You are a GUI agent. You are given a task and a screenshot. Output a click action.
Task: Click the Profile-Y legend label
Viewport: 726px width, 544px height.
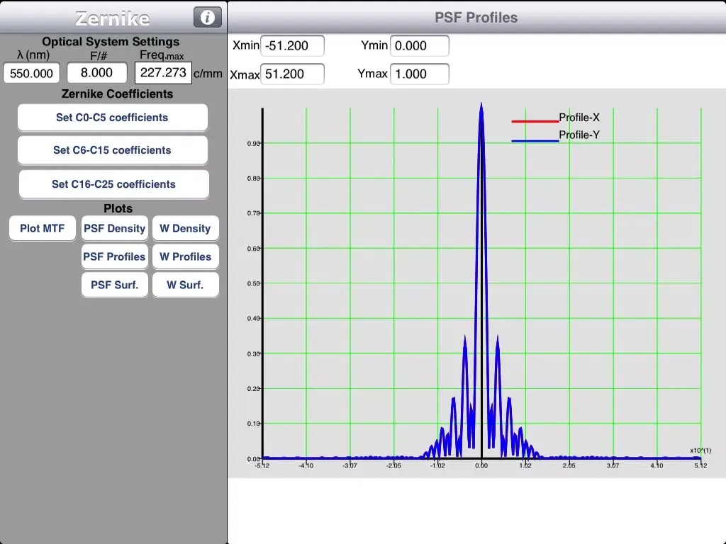click(579, 135)
